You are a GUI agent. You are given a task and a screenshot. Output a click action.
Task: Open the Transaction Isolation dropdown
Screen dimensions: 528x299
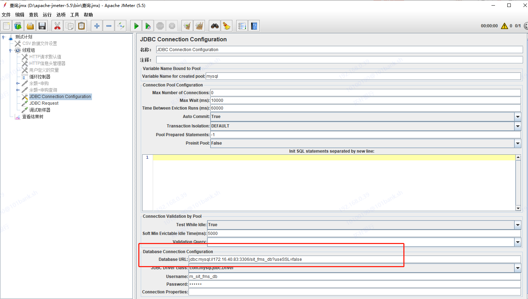tap(517, 126)
